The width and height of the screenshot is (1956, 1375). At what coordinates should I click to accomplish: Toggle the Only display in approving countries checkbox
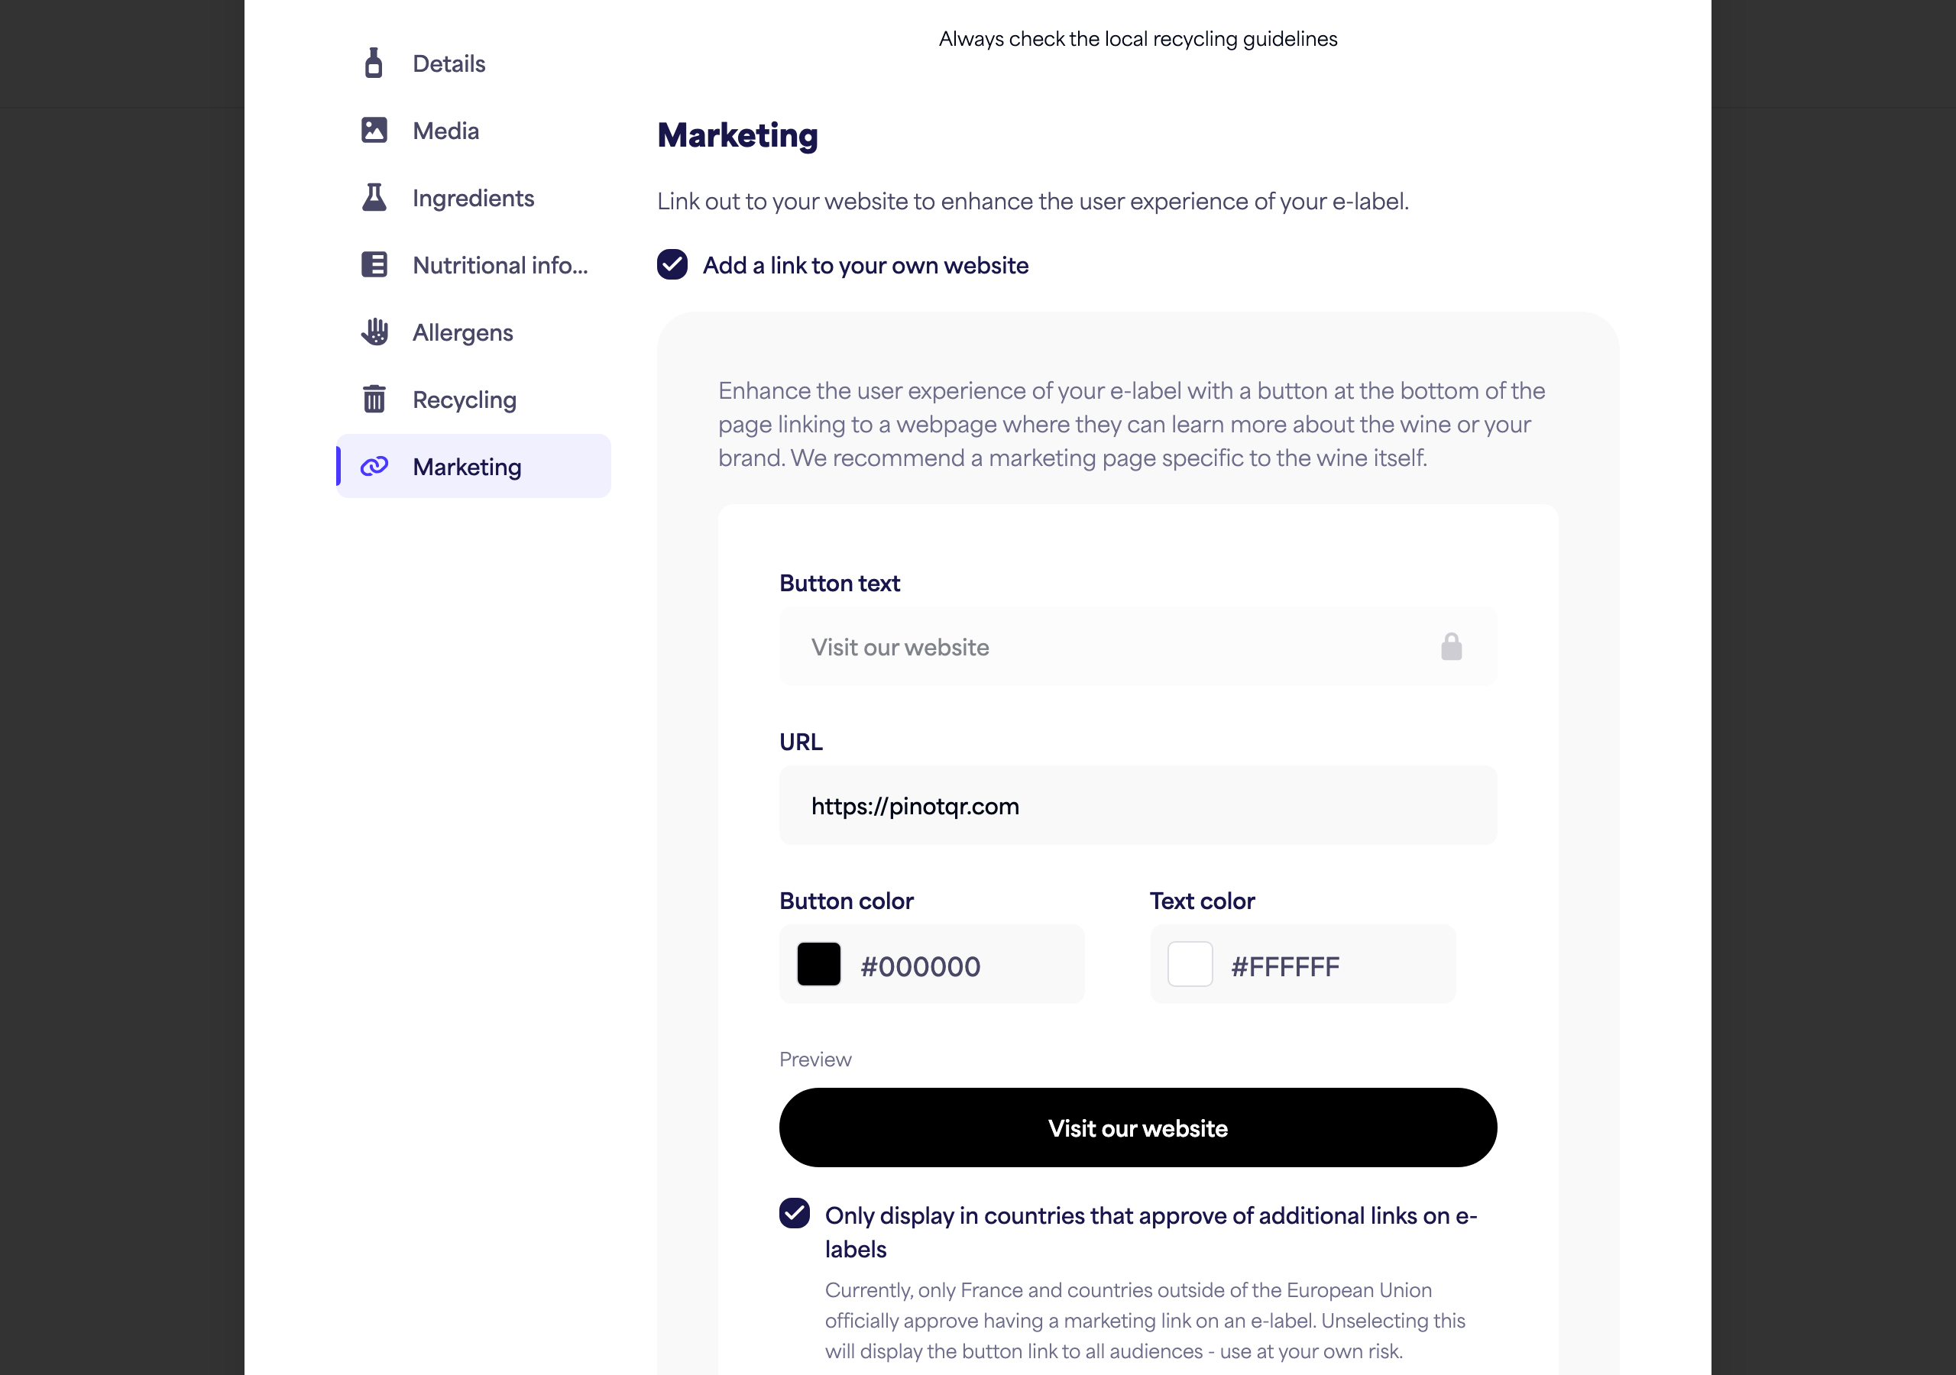coord(794,1213)
